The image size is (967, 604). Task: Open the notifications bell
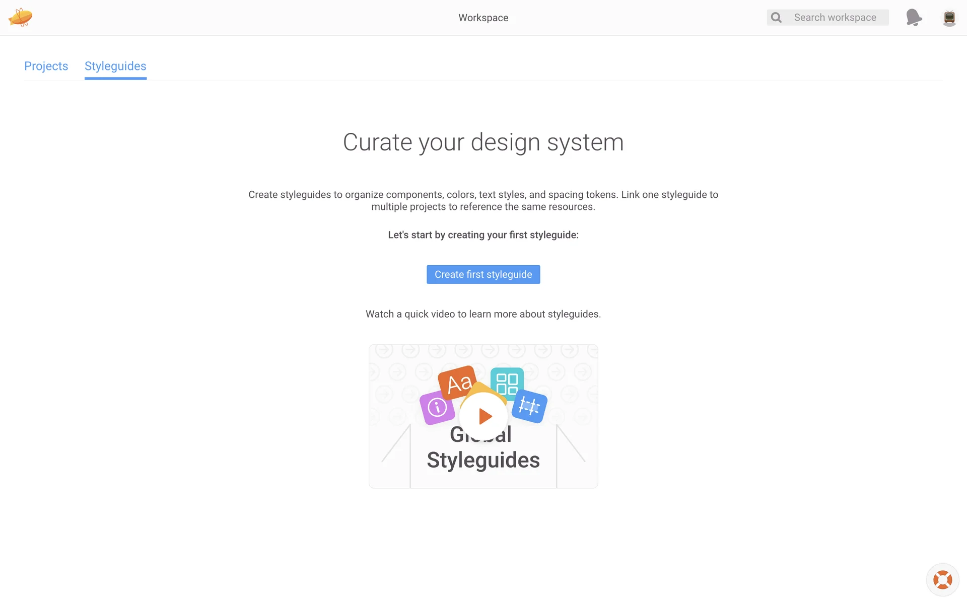[x=914, y=18]
